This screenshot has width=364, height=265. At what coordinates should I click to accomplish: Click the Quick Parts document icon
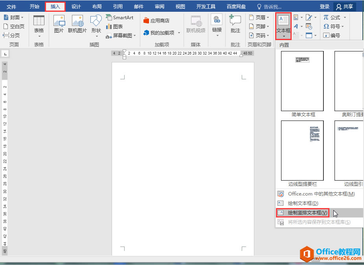tap(296, 17)
